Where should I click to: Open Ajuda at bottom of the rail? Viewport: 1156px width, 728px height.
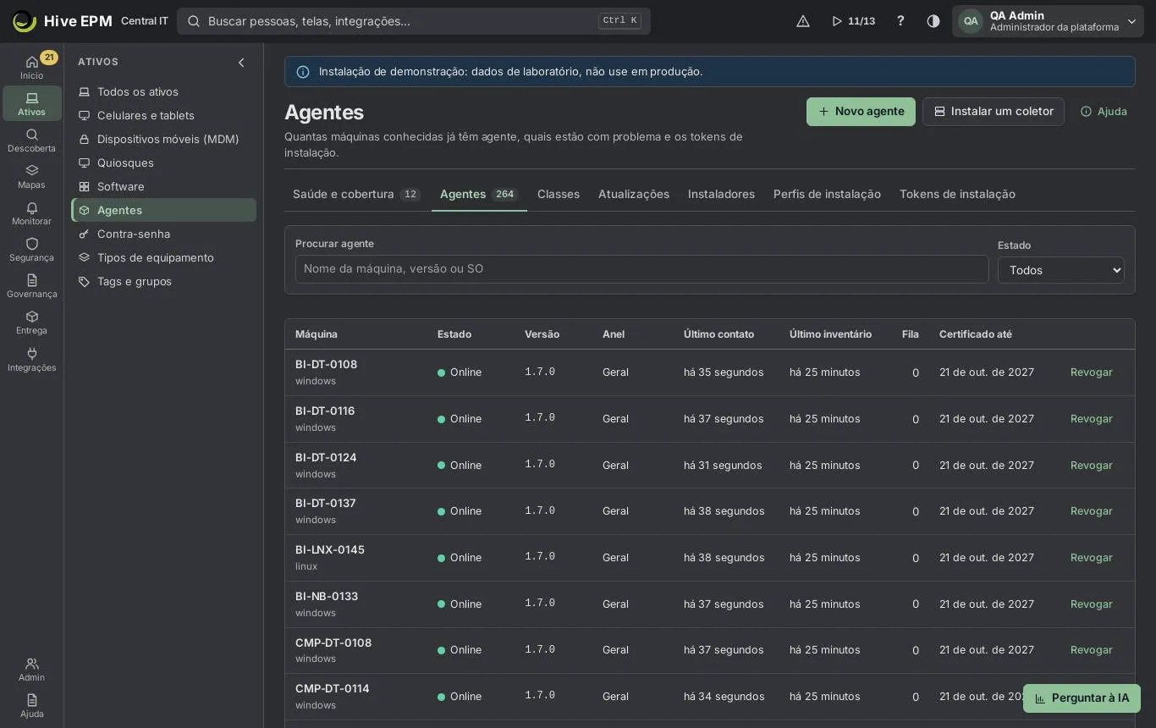[x=31, y=706]
